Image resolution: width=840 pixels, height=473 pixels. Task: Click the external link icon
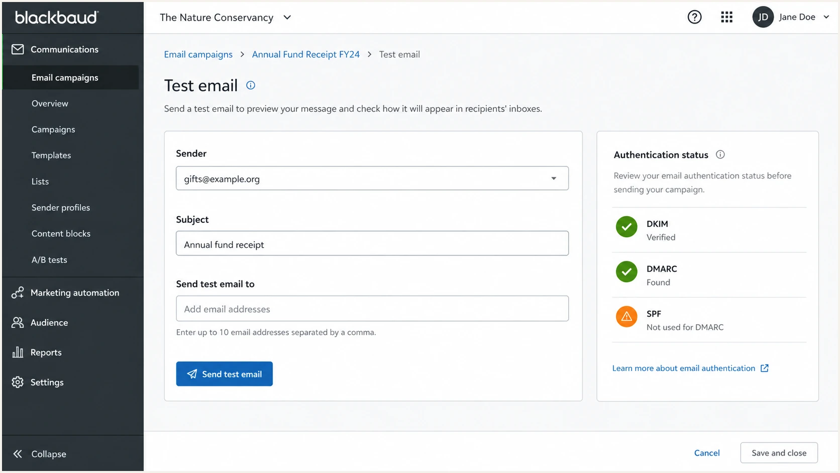tap(764, 368)
